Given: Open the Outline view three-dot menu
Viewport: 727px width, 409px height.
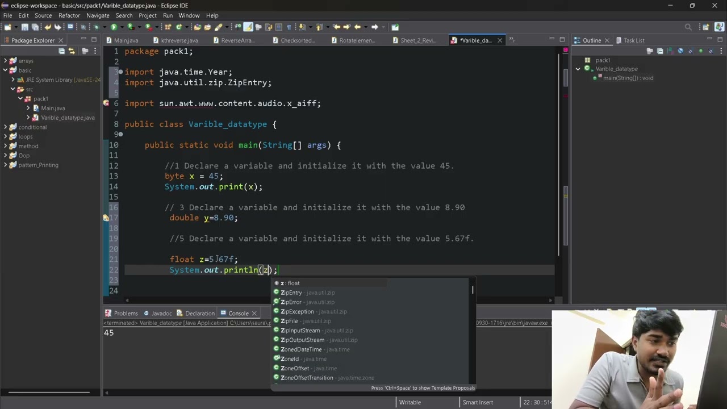Looking at the screenshot, I should [x=721, y=51].
